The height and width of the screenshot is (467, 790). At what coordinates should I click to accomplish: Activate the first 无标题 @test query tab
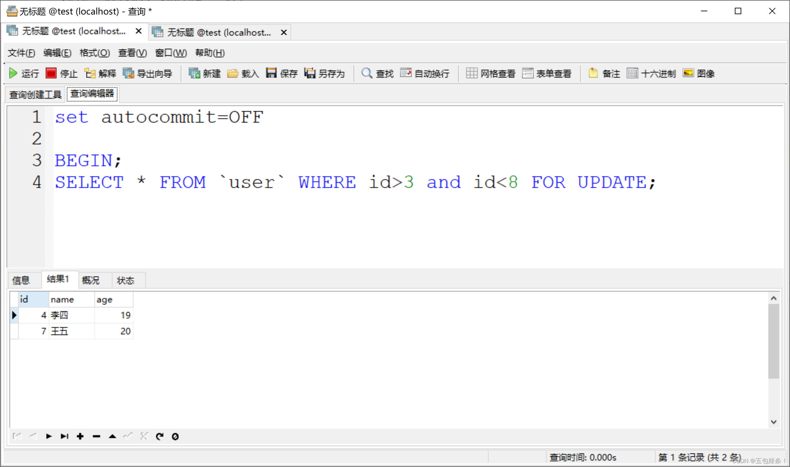(74, 31)
